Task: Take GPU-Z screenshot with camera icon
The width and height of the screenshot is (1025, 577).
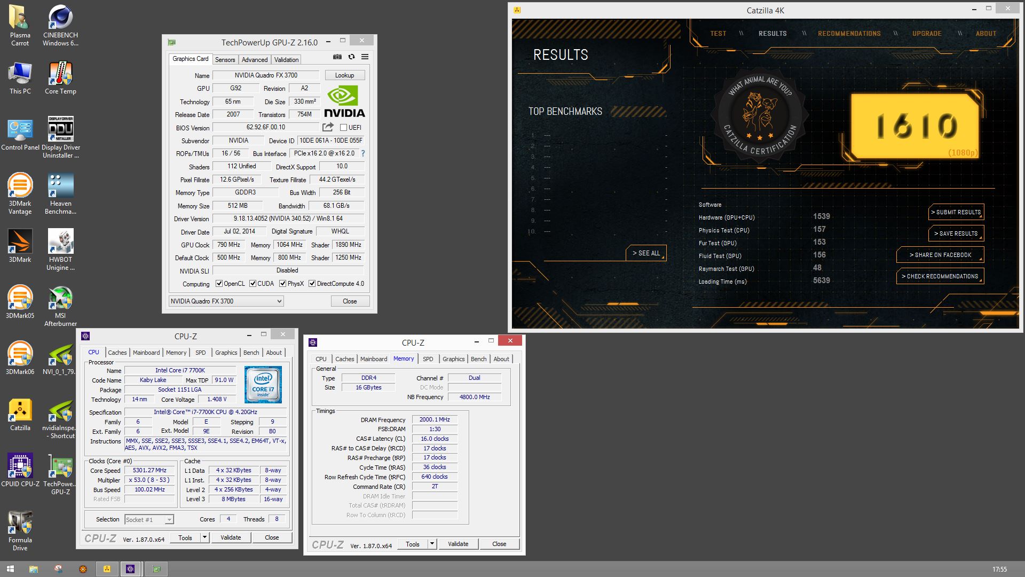Action: (337, 57)
